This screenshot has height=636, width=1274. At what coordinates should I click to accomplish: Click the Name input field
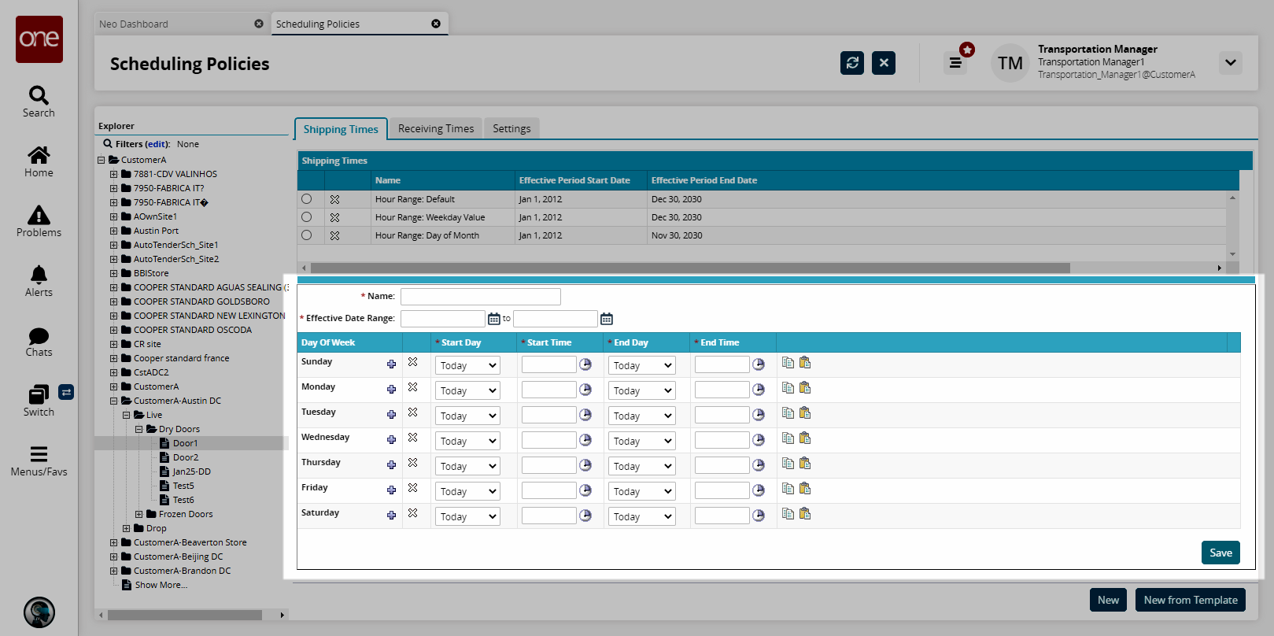click(480, 297)
